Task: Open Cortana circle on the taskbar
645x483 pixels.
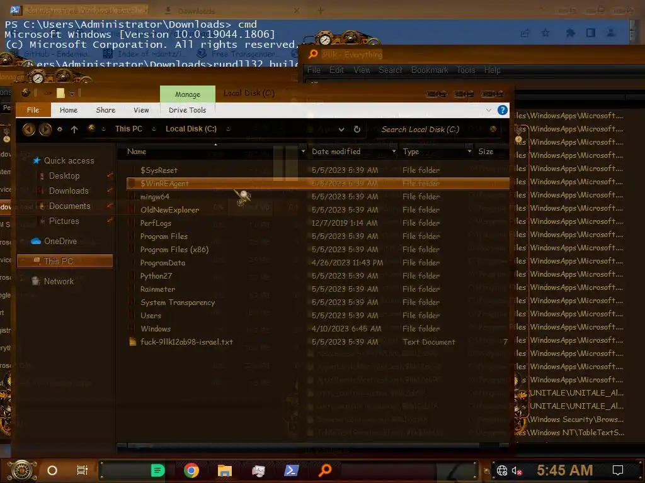Action: coord(52,470)
